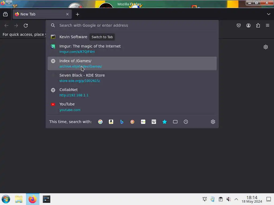Open Firefox application hamburger menu

pyautogui.click(x=268, y=25)
